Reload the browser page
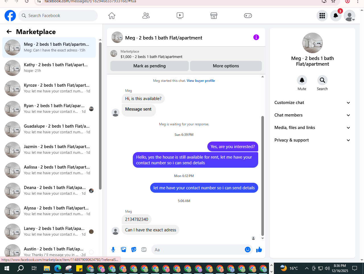The image size is (364, 274). pyautogui.click(x=27, y=1)
